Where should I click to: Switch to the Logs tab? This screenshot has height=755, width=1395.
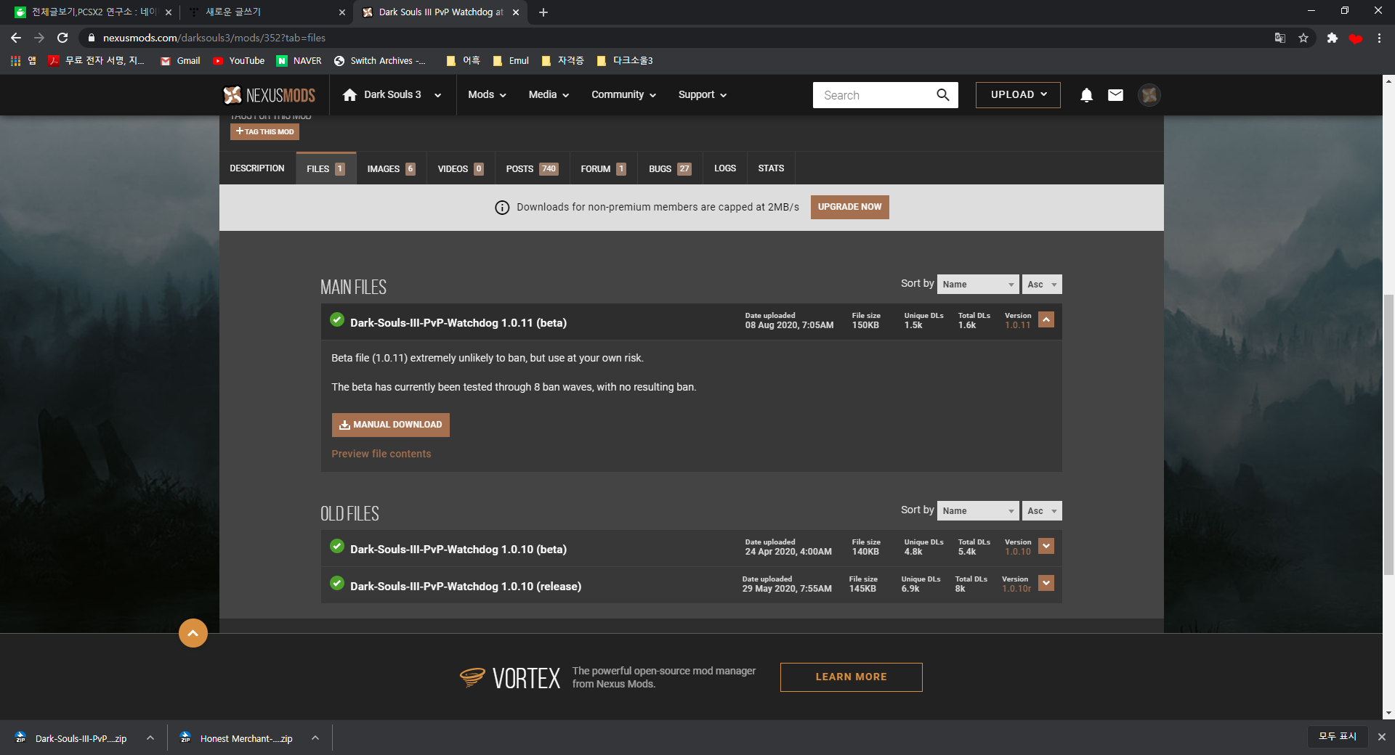[725, 168]
